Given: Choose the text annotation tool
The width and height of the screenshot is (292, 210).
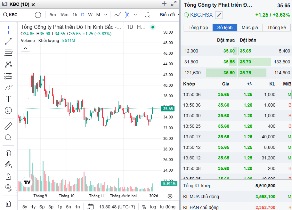Looking at the screenshot, I should [x=9, y=99].
